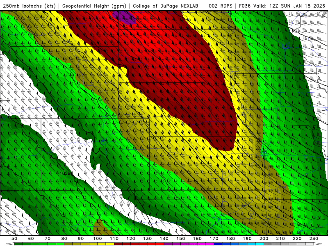328x246 pixels.
Task: Click the 220 knot scale label
Action: tap(297, 239)
